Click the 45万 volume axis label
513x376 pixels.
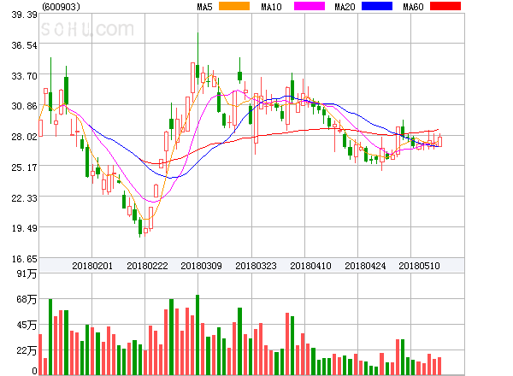27,325
